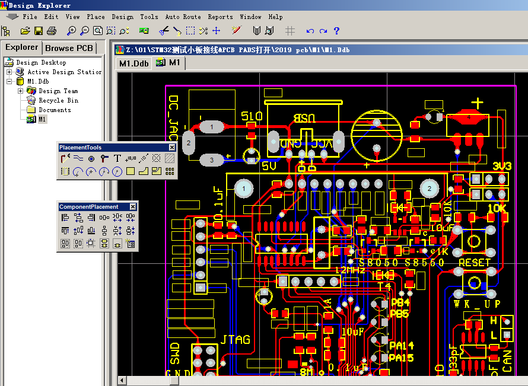The width and height of the screenshot is (528, 386).
Task: Undo the last action
Action: coord(310,31)
